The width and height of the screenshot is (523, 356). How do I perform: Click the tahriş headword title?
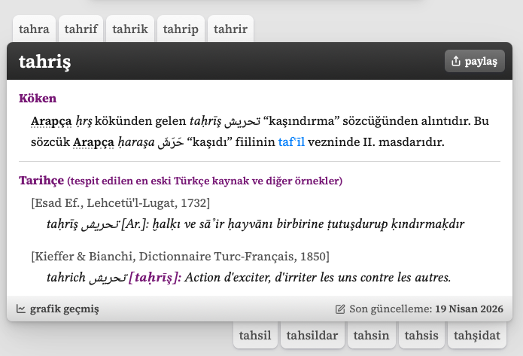(44, 62)
